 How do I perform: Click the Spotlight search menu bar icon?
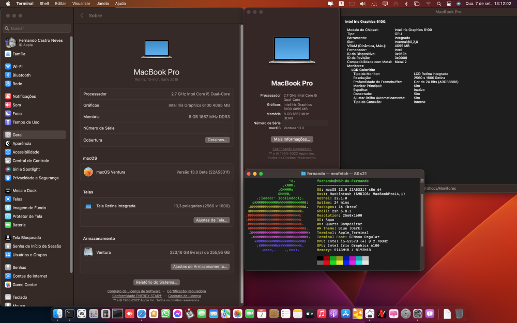coord(439,4)
